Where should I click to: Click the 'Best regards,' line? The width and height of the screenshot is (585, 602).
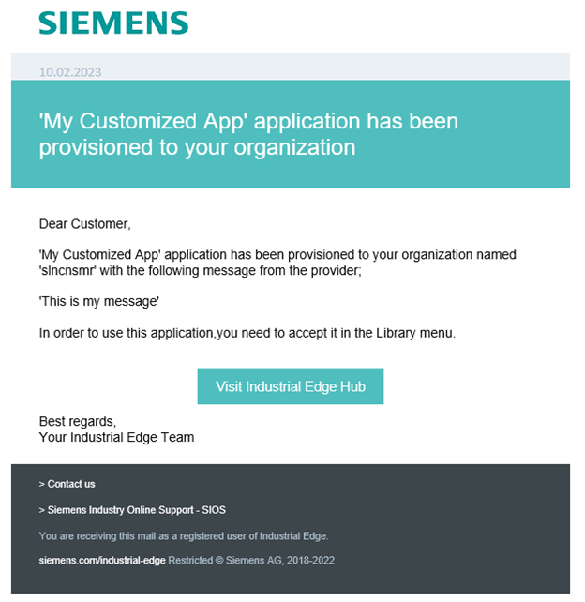pos(76,422)
